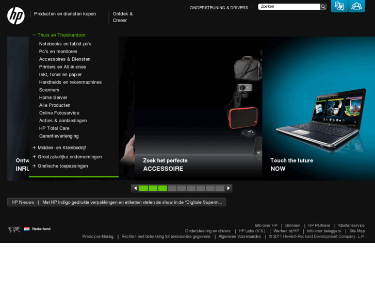Expand Midden- en Kleinbedrijf section

59,148
